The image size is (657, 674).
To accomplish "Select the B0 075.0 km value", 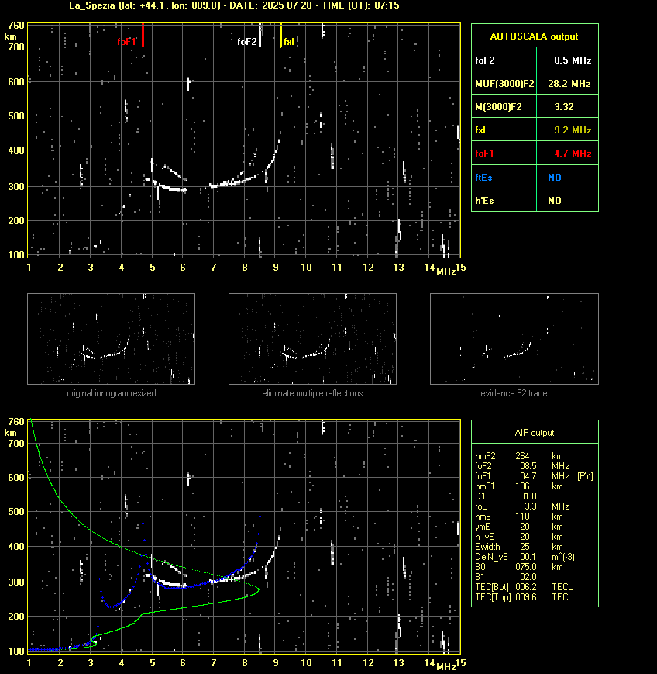I will (x=526, y=567).
